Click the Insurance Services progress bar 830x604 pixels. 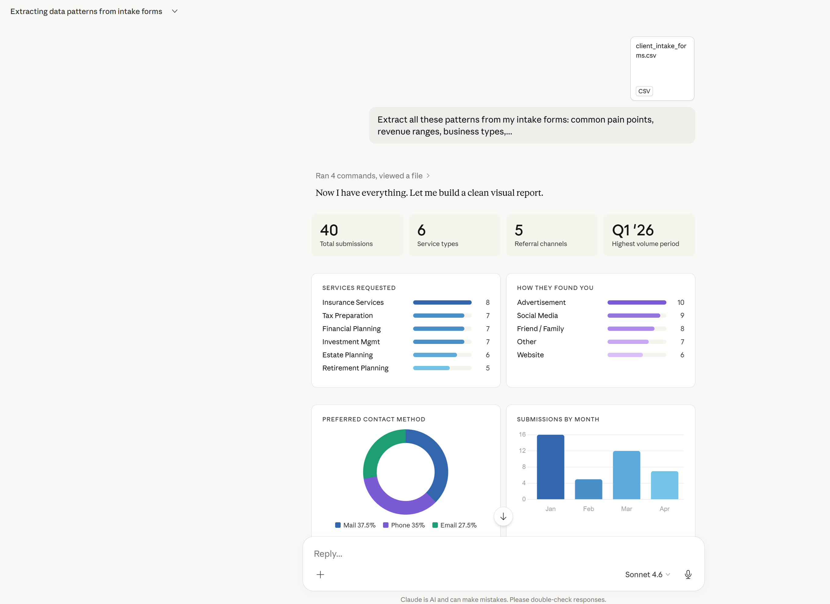pos(442,302)
